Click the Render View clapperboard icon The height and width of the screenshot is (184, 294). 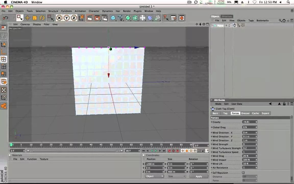(90, 18)
